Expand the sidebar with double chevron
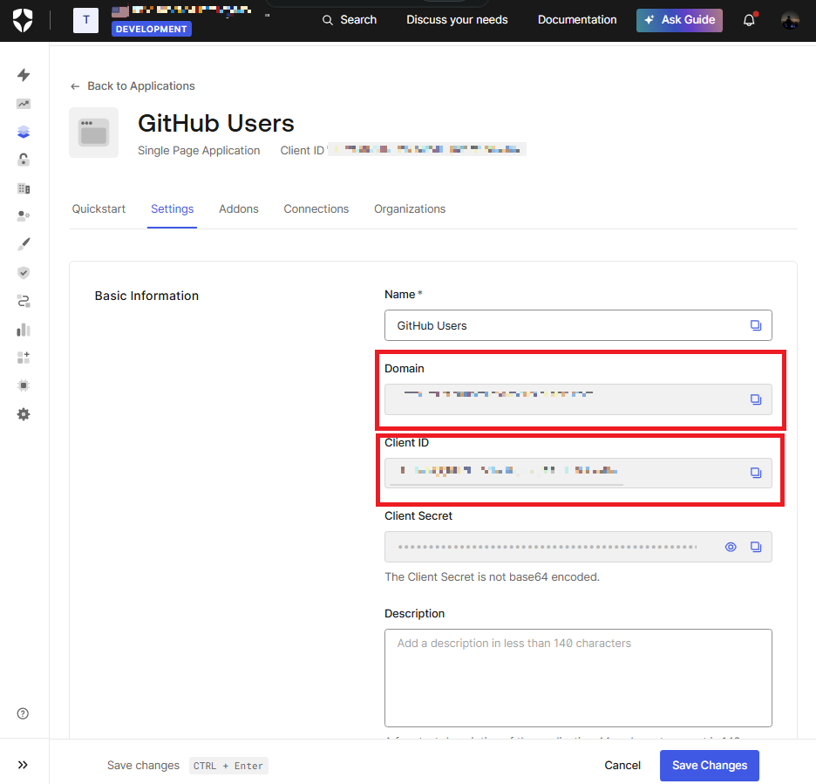The height and width of the screenshot is (784, 816). point(23,765)
